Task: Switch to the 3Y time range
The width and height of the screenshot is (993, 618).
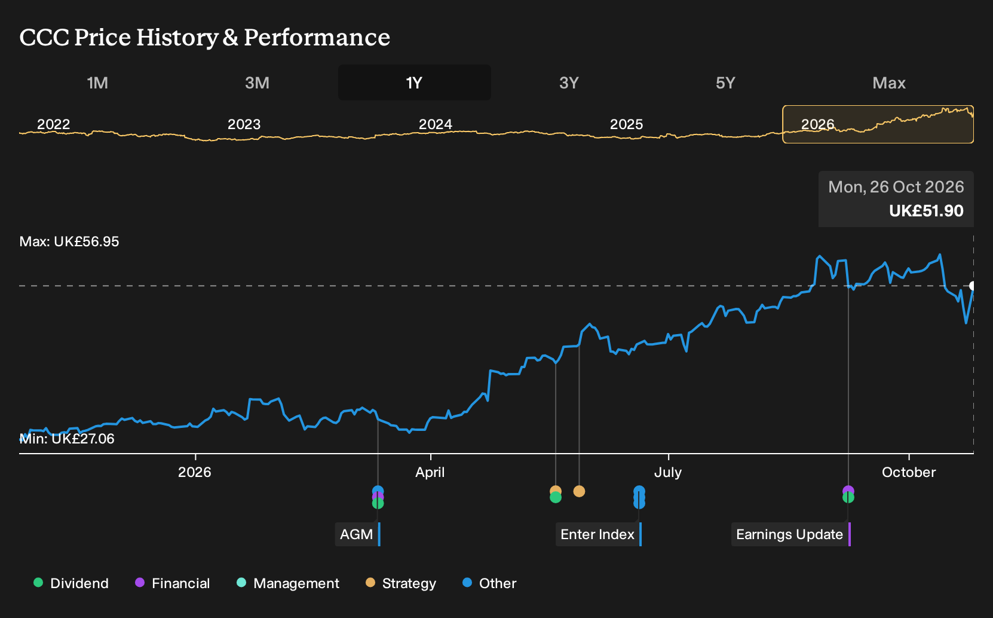Action: [x=569, y=82]
